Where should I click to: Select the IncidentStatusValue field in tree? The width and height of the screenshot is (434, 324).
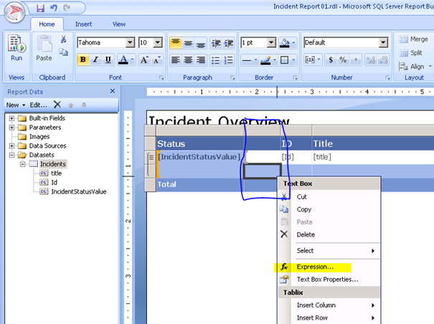tap(78, 191)
